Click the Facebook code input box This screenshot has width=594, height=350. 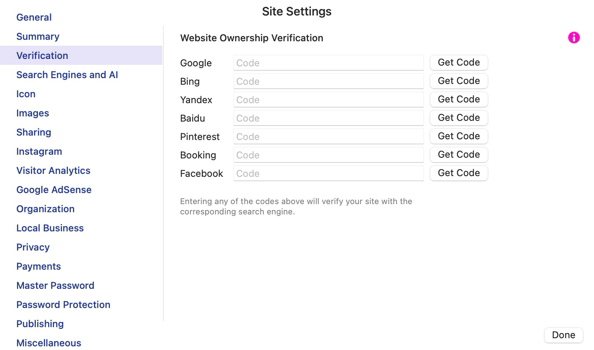(328, 174)
